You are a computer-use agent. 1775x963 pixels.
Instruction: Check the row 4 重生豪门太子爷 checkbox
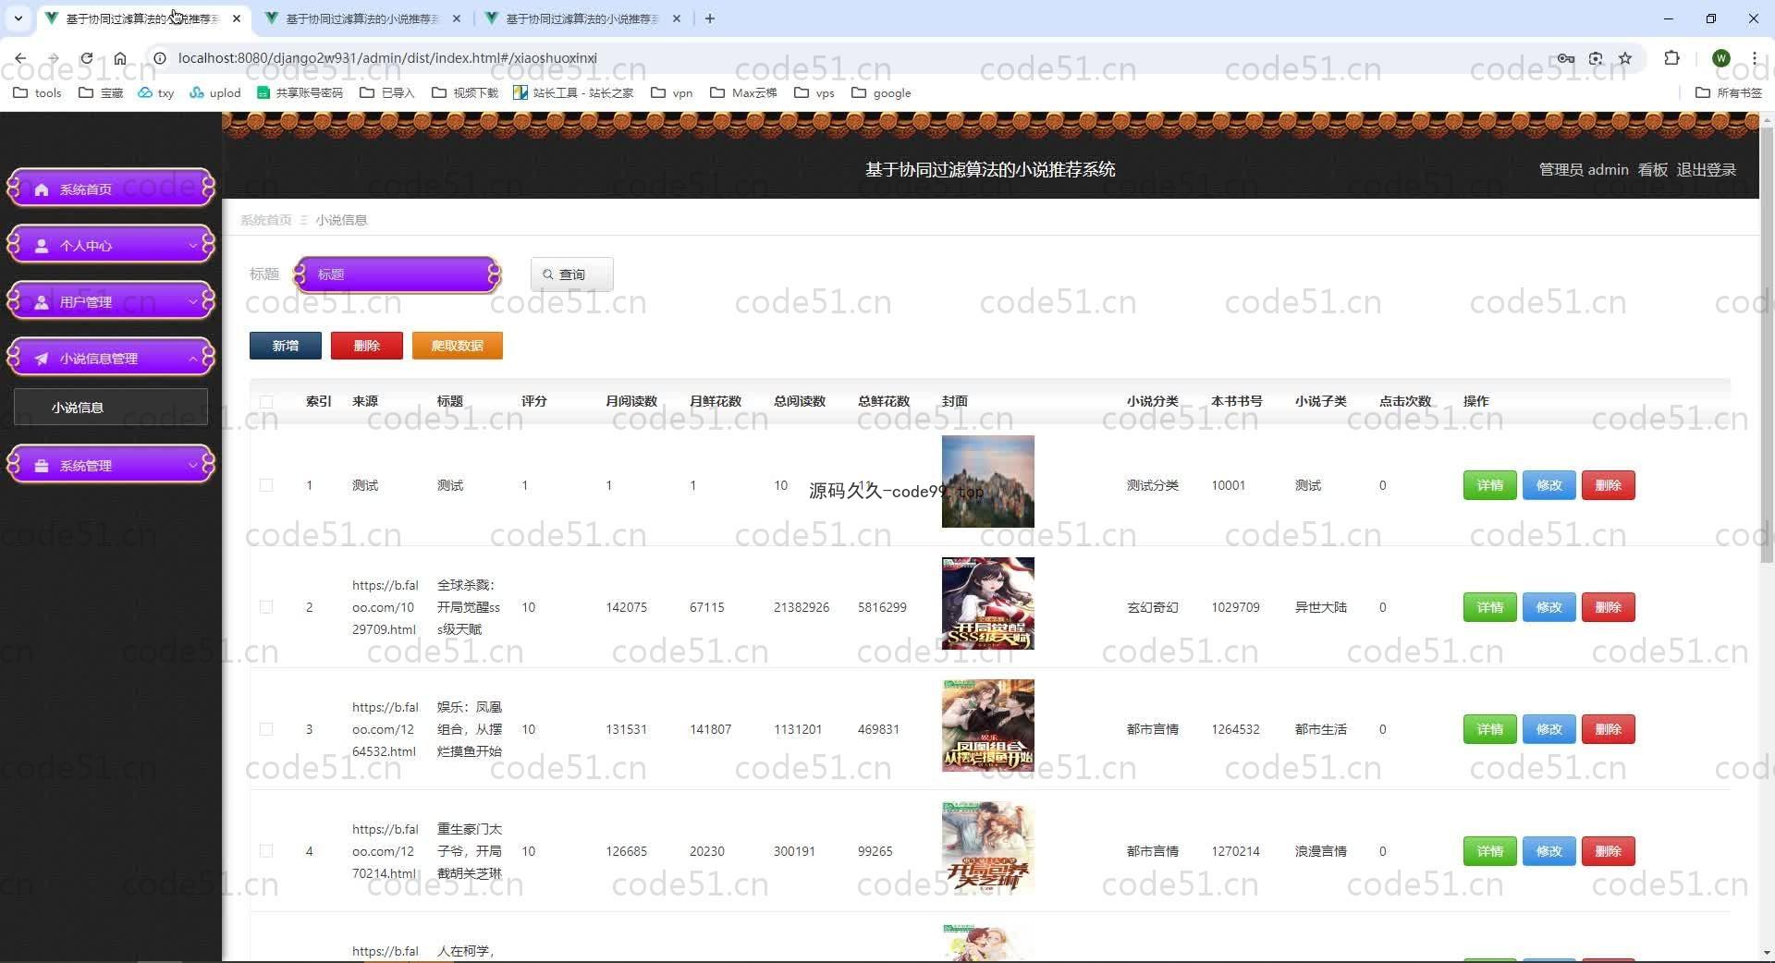[266, 851]
